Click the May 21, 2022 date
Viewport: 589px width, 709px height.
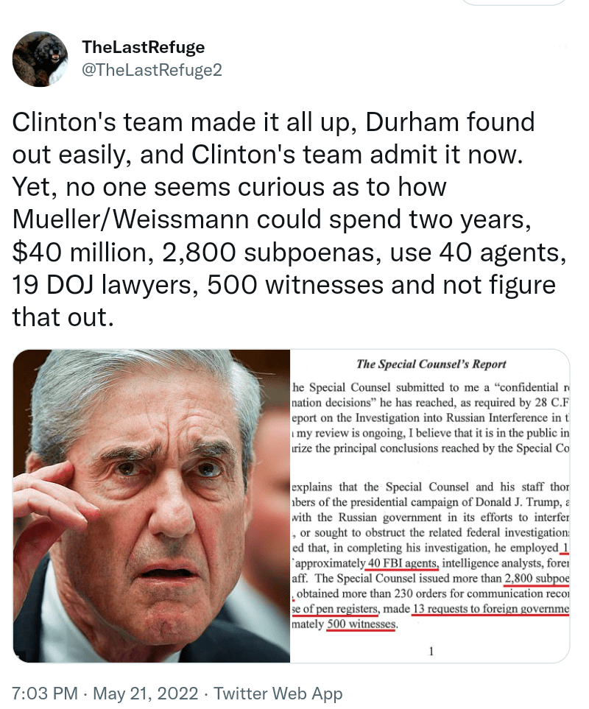(x=146, y=694)
